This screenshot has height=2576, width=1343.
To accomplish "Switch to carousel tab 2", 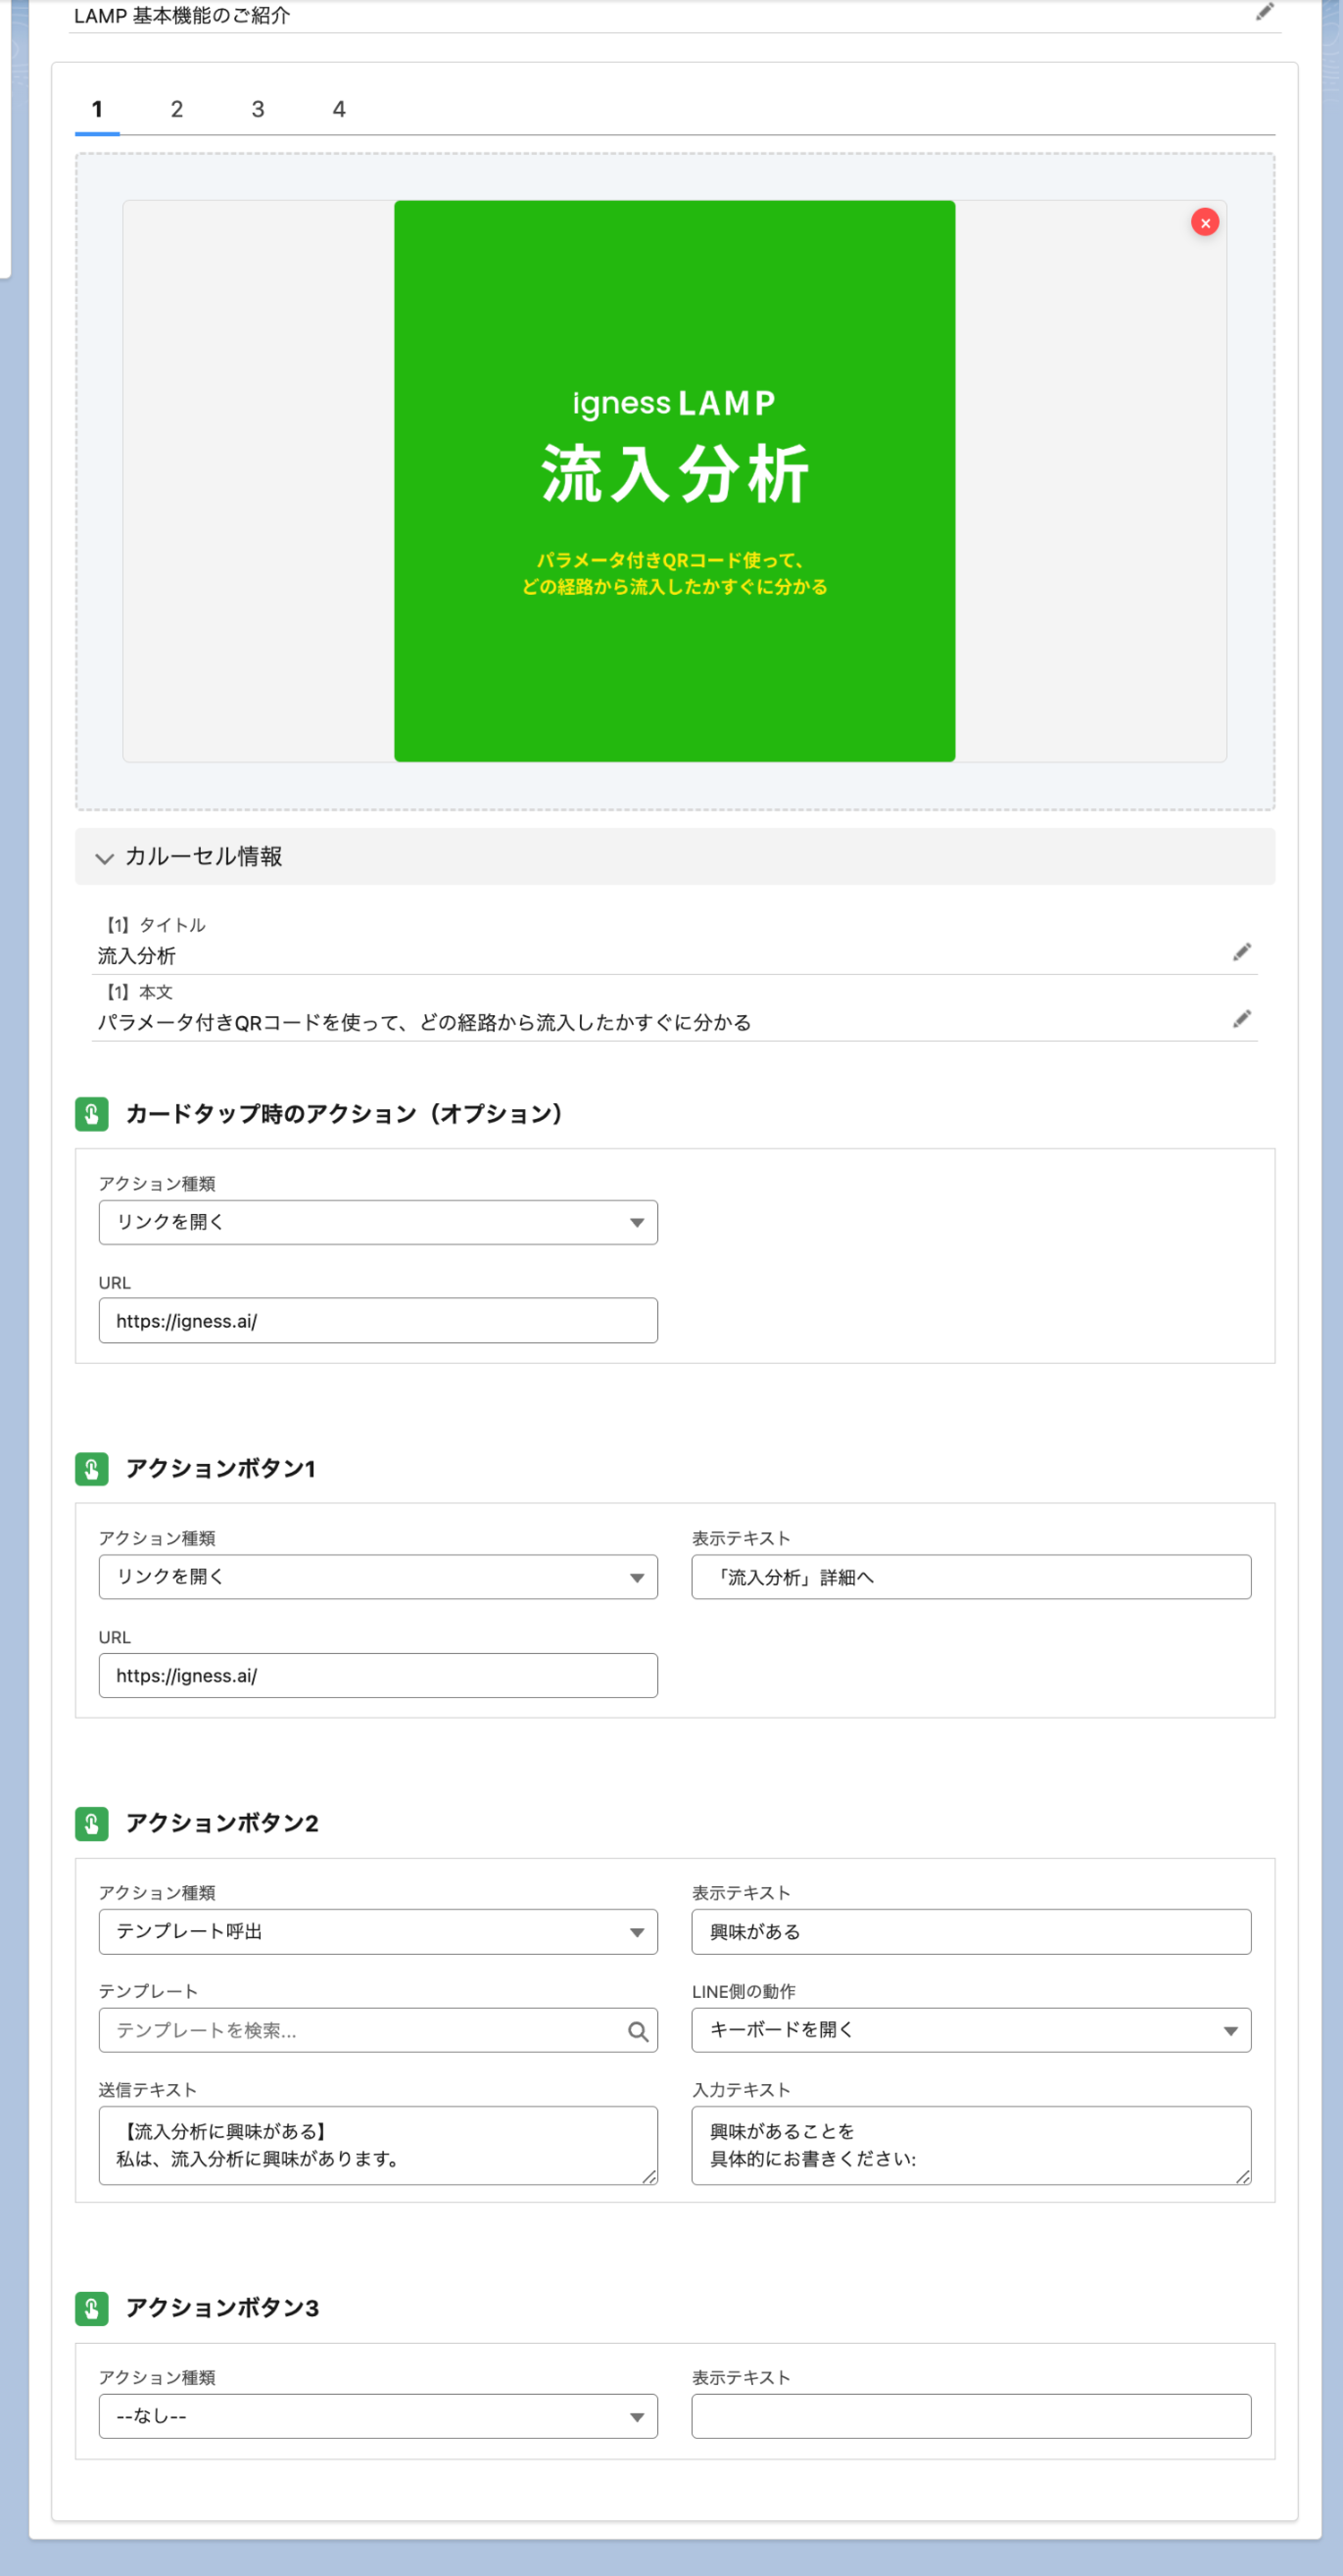I will point(176,109).
